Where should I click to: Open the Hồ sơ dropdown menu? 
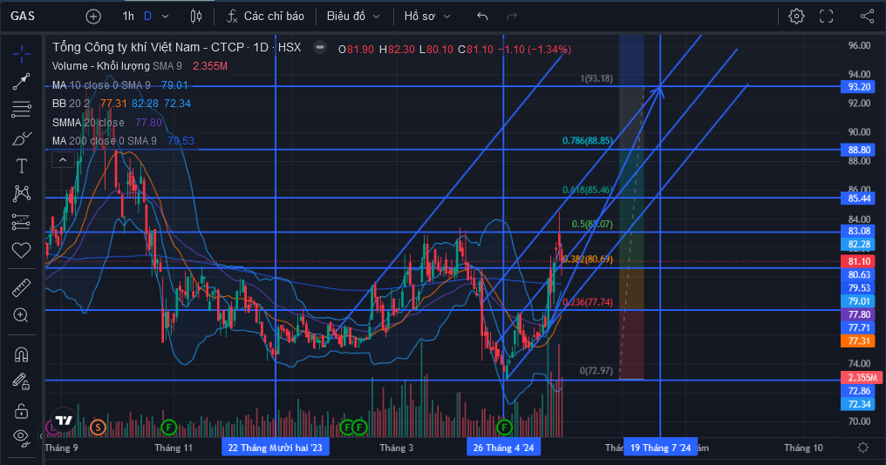(x=427, y=17)
